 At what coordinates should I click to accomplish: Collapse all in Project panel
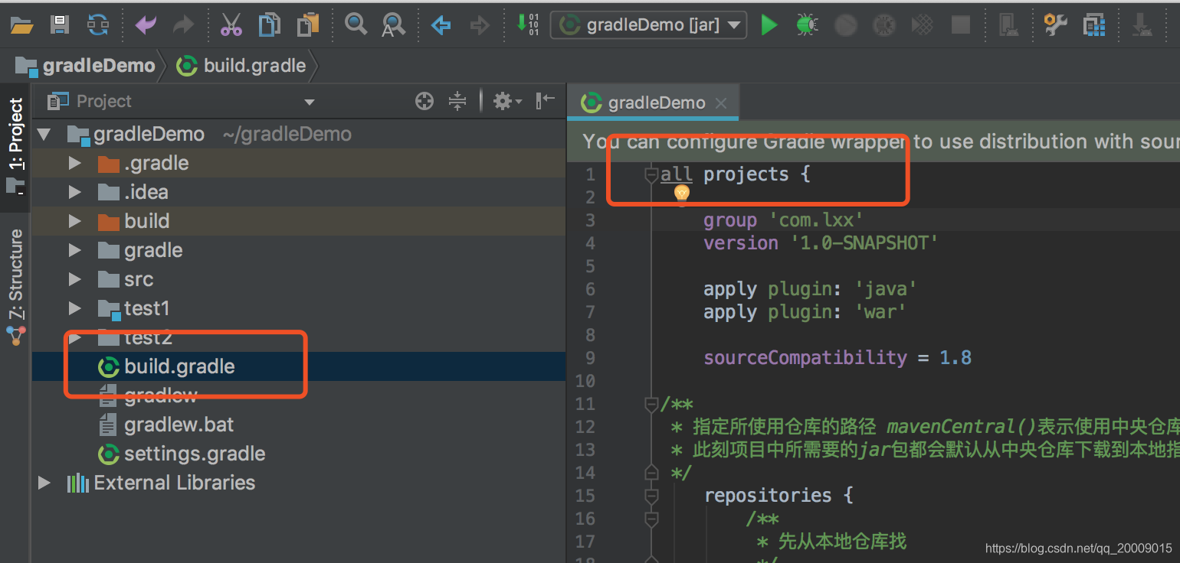click(x=457, y=101)
